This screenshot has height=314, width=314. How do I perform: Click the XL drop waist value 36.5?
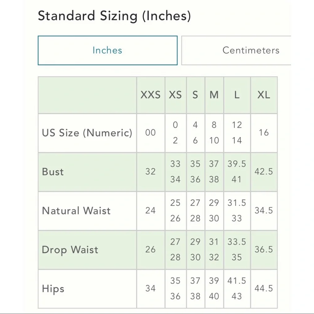[264, 250]
